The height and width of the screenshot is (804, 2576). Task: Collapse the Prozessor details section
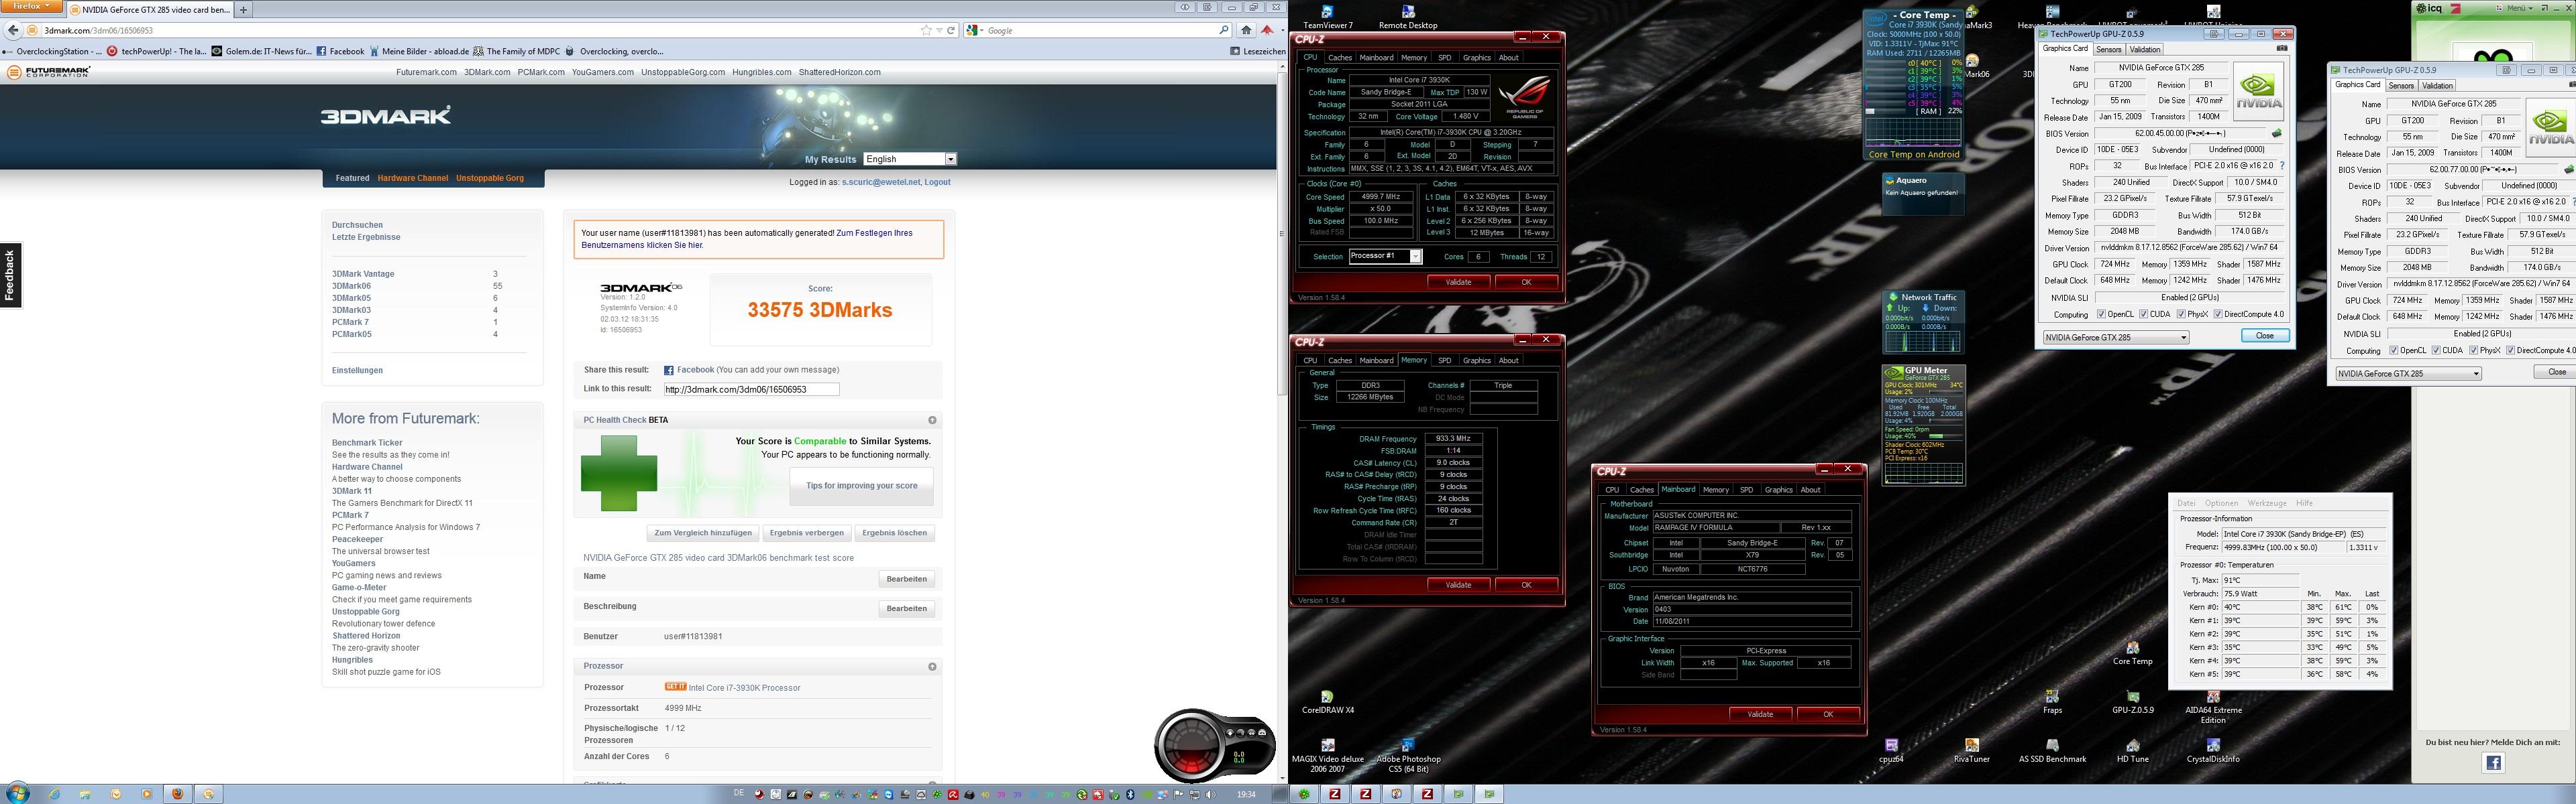(x=932, y=666)
